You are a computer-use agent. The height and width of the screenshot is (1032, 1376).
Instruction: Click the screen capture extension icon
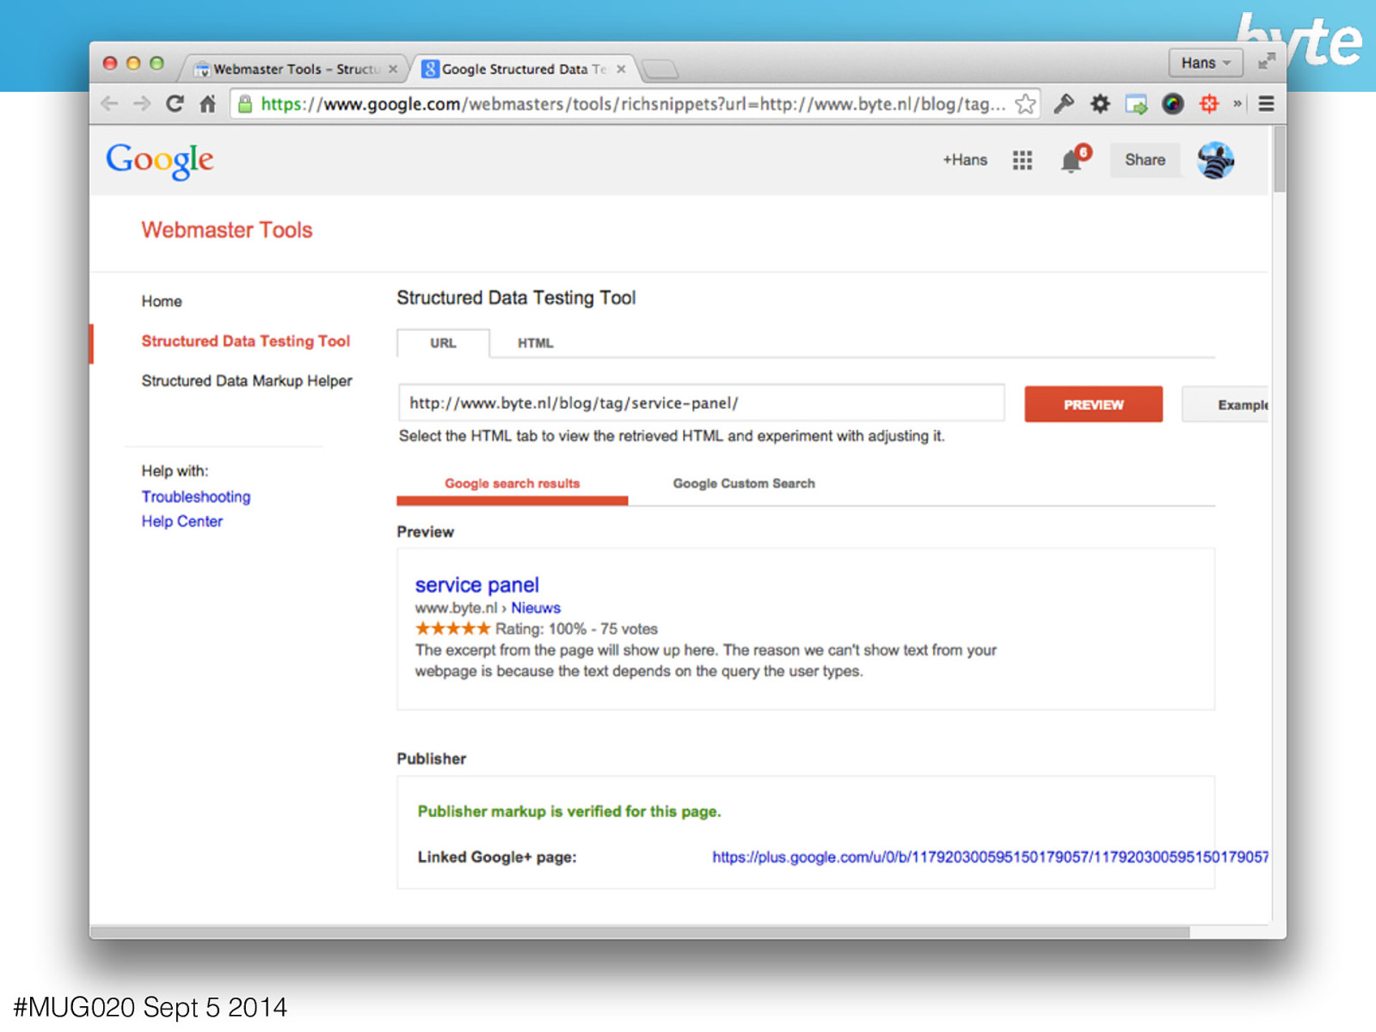point(1136,104)
